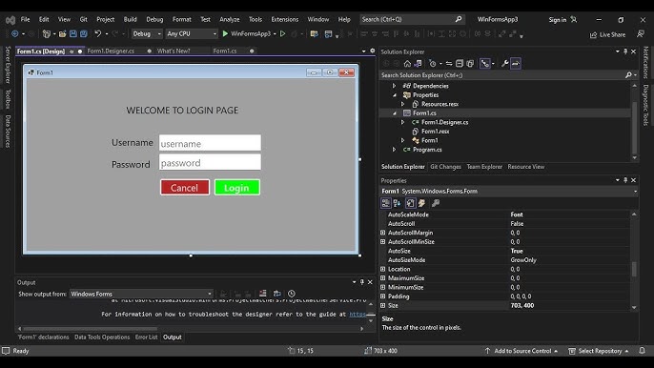Click Collapse All icon in Solution Explorer
The height and width of the screenshot is (368, 654).
point(460,64)
